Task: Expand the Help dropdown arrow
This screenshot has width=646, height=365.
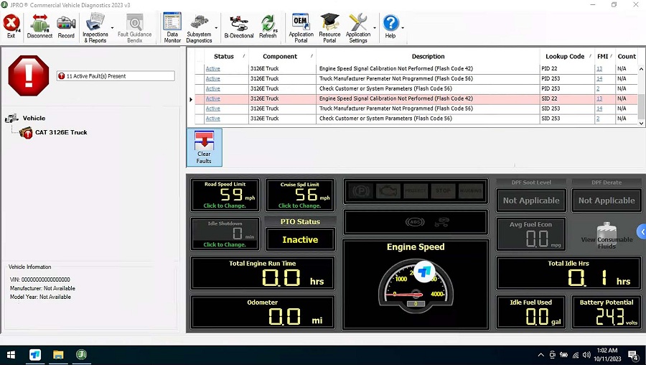Action: point(403,28)
